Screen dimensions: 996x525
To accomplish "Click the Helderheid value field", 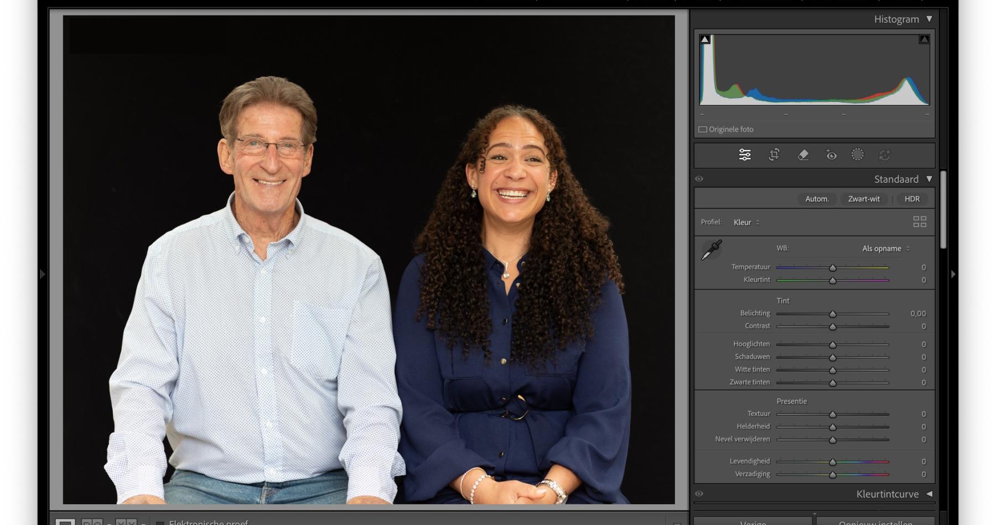I will click(923, 427).
